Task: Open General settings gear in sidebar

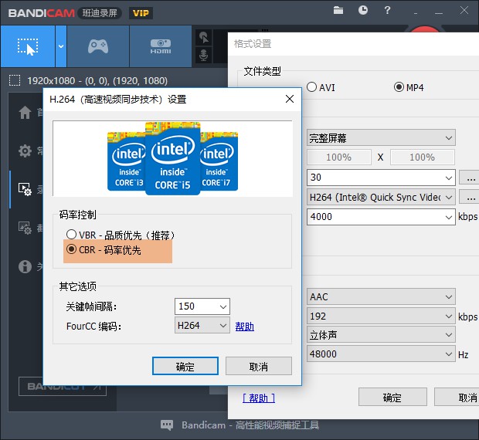Action: point(25,151)
